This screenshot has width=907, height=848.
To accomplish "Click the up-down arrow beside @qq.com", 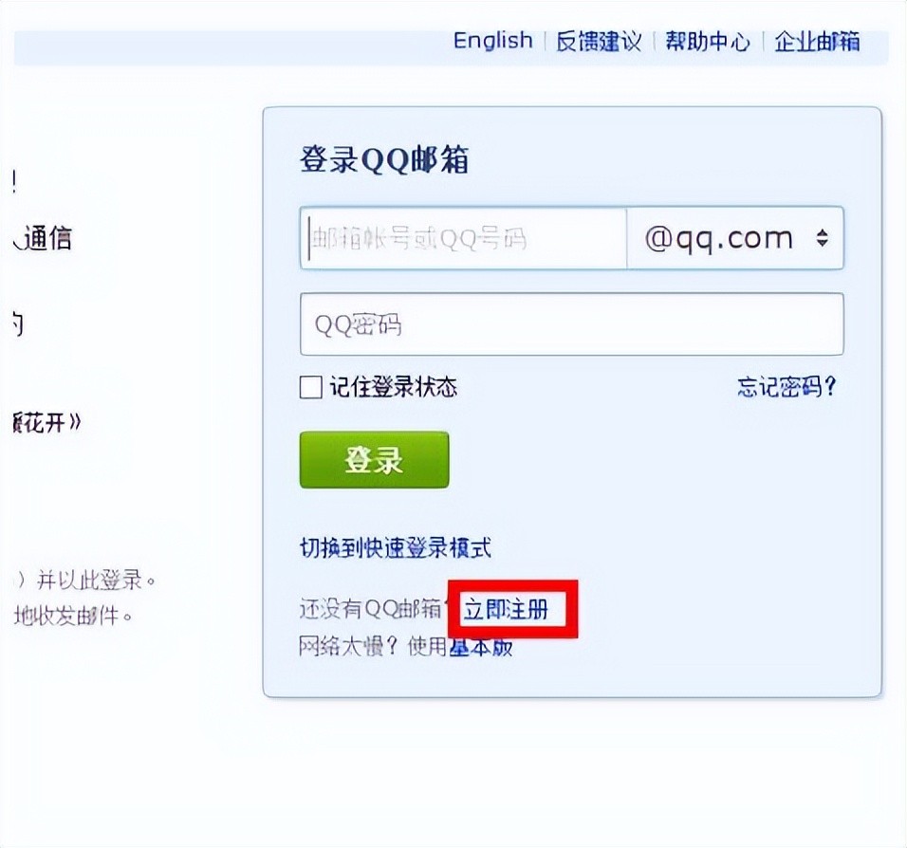I will (x=822, y=239).
